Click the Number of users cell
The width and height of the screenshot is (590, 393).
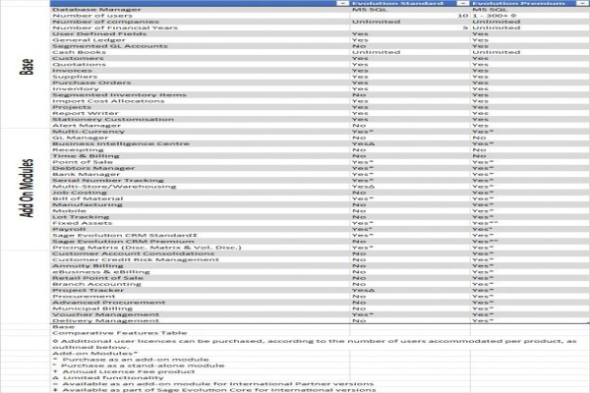pos(200,16)
